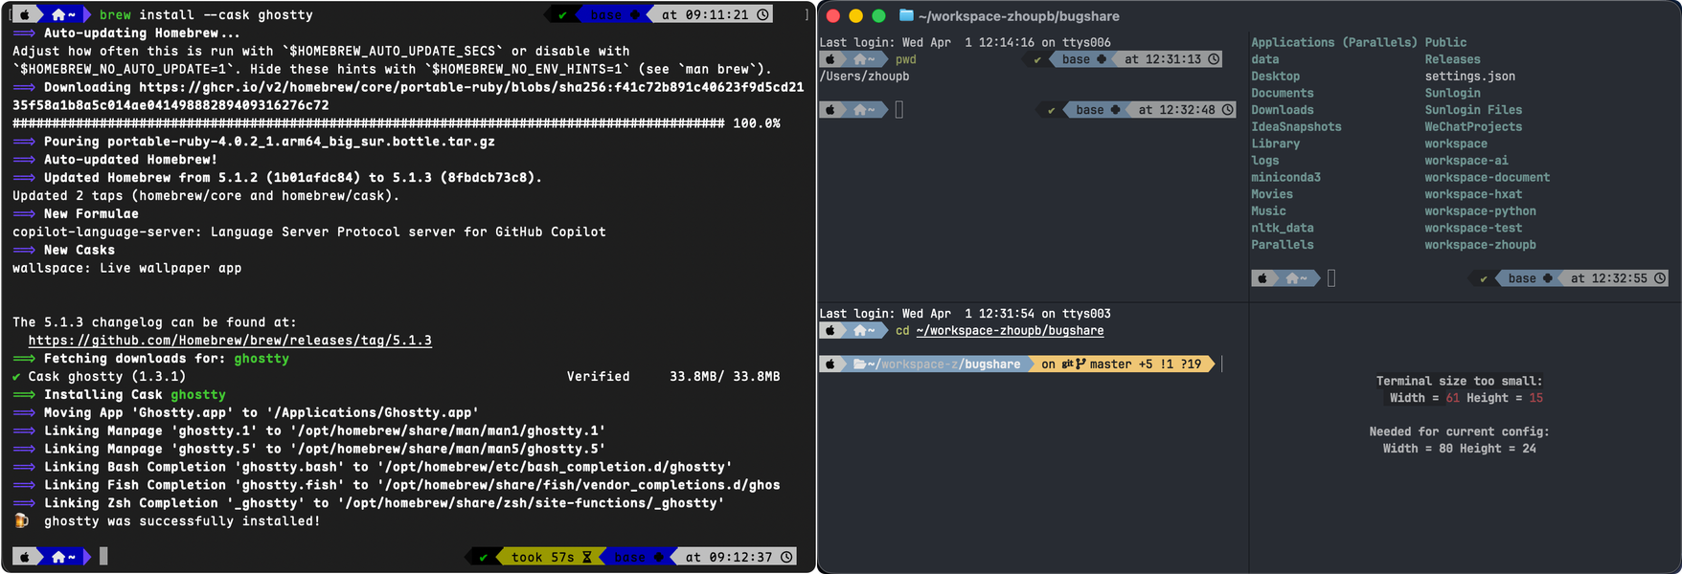Click the hourglass icon next to 'took 57s'
Viewport: 1682px width, 574px height.
[587, 557]
